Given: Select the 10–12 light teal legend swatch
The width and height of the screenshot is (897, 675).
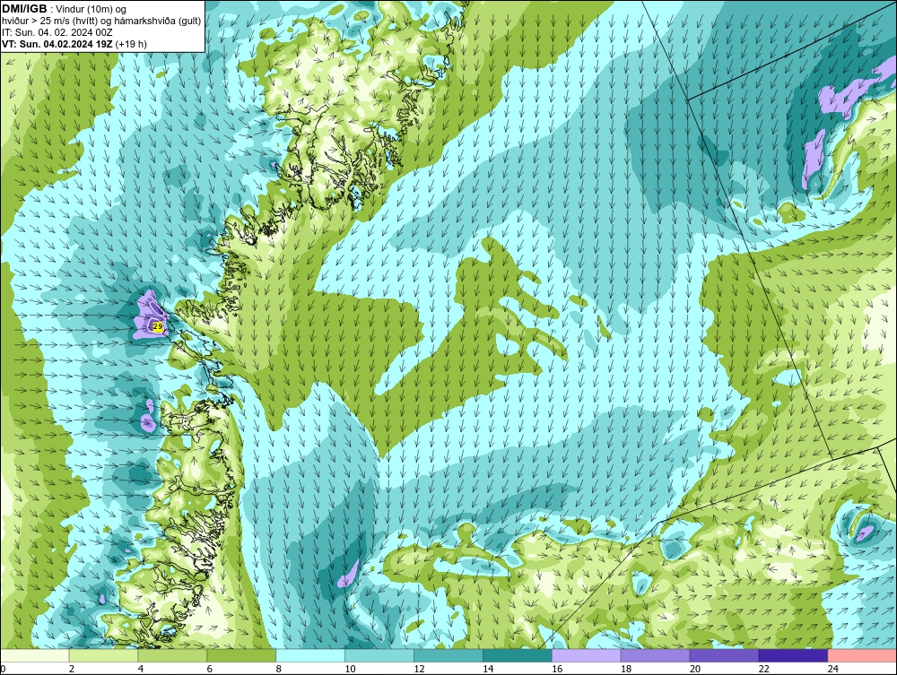Looking at the screenshot, I should point(379,655).
